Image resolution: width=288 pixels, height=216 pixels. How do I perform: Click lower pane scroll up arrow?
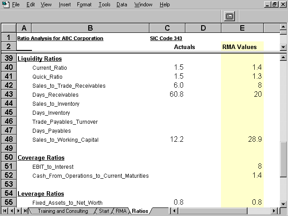283,58
